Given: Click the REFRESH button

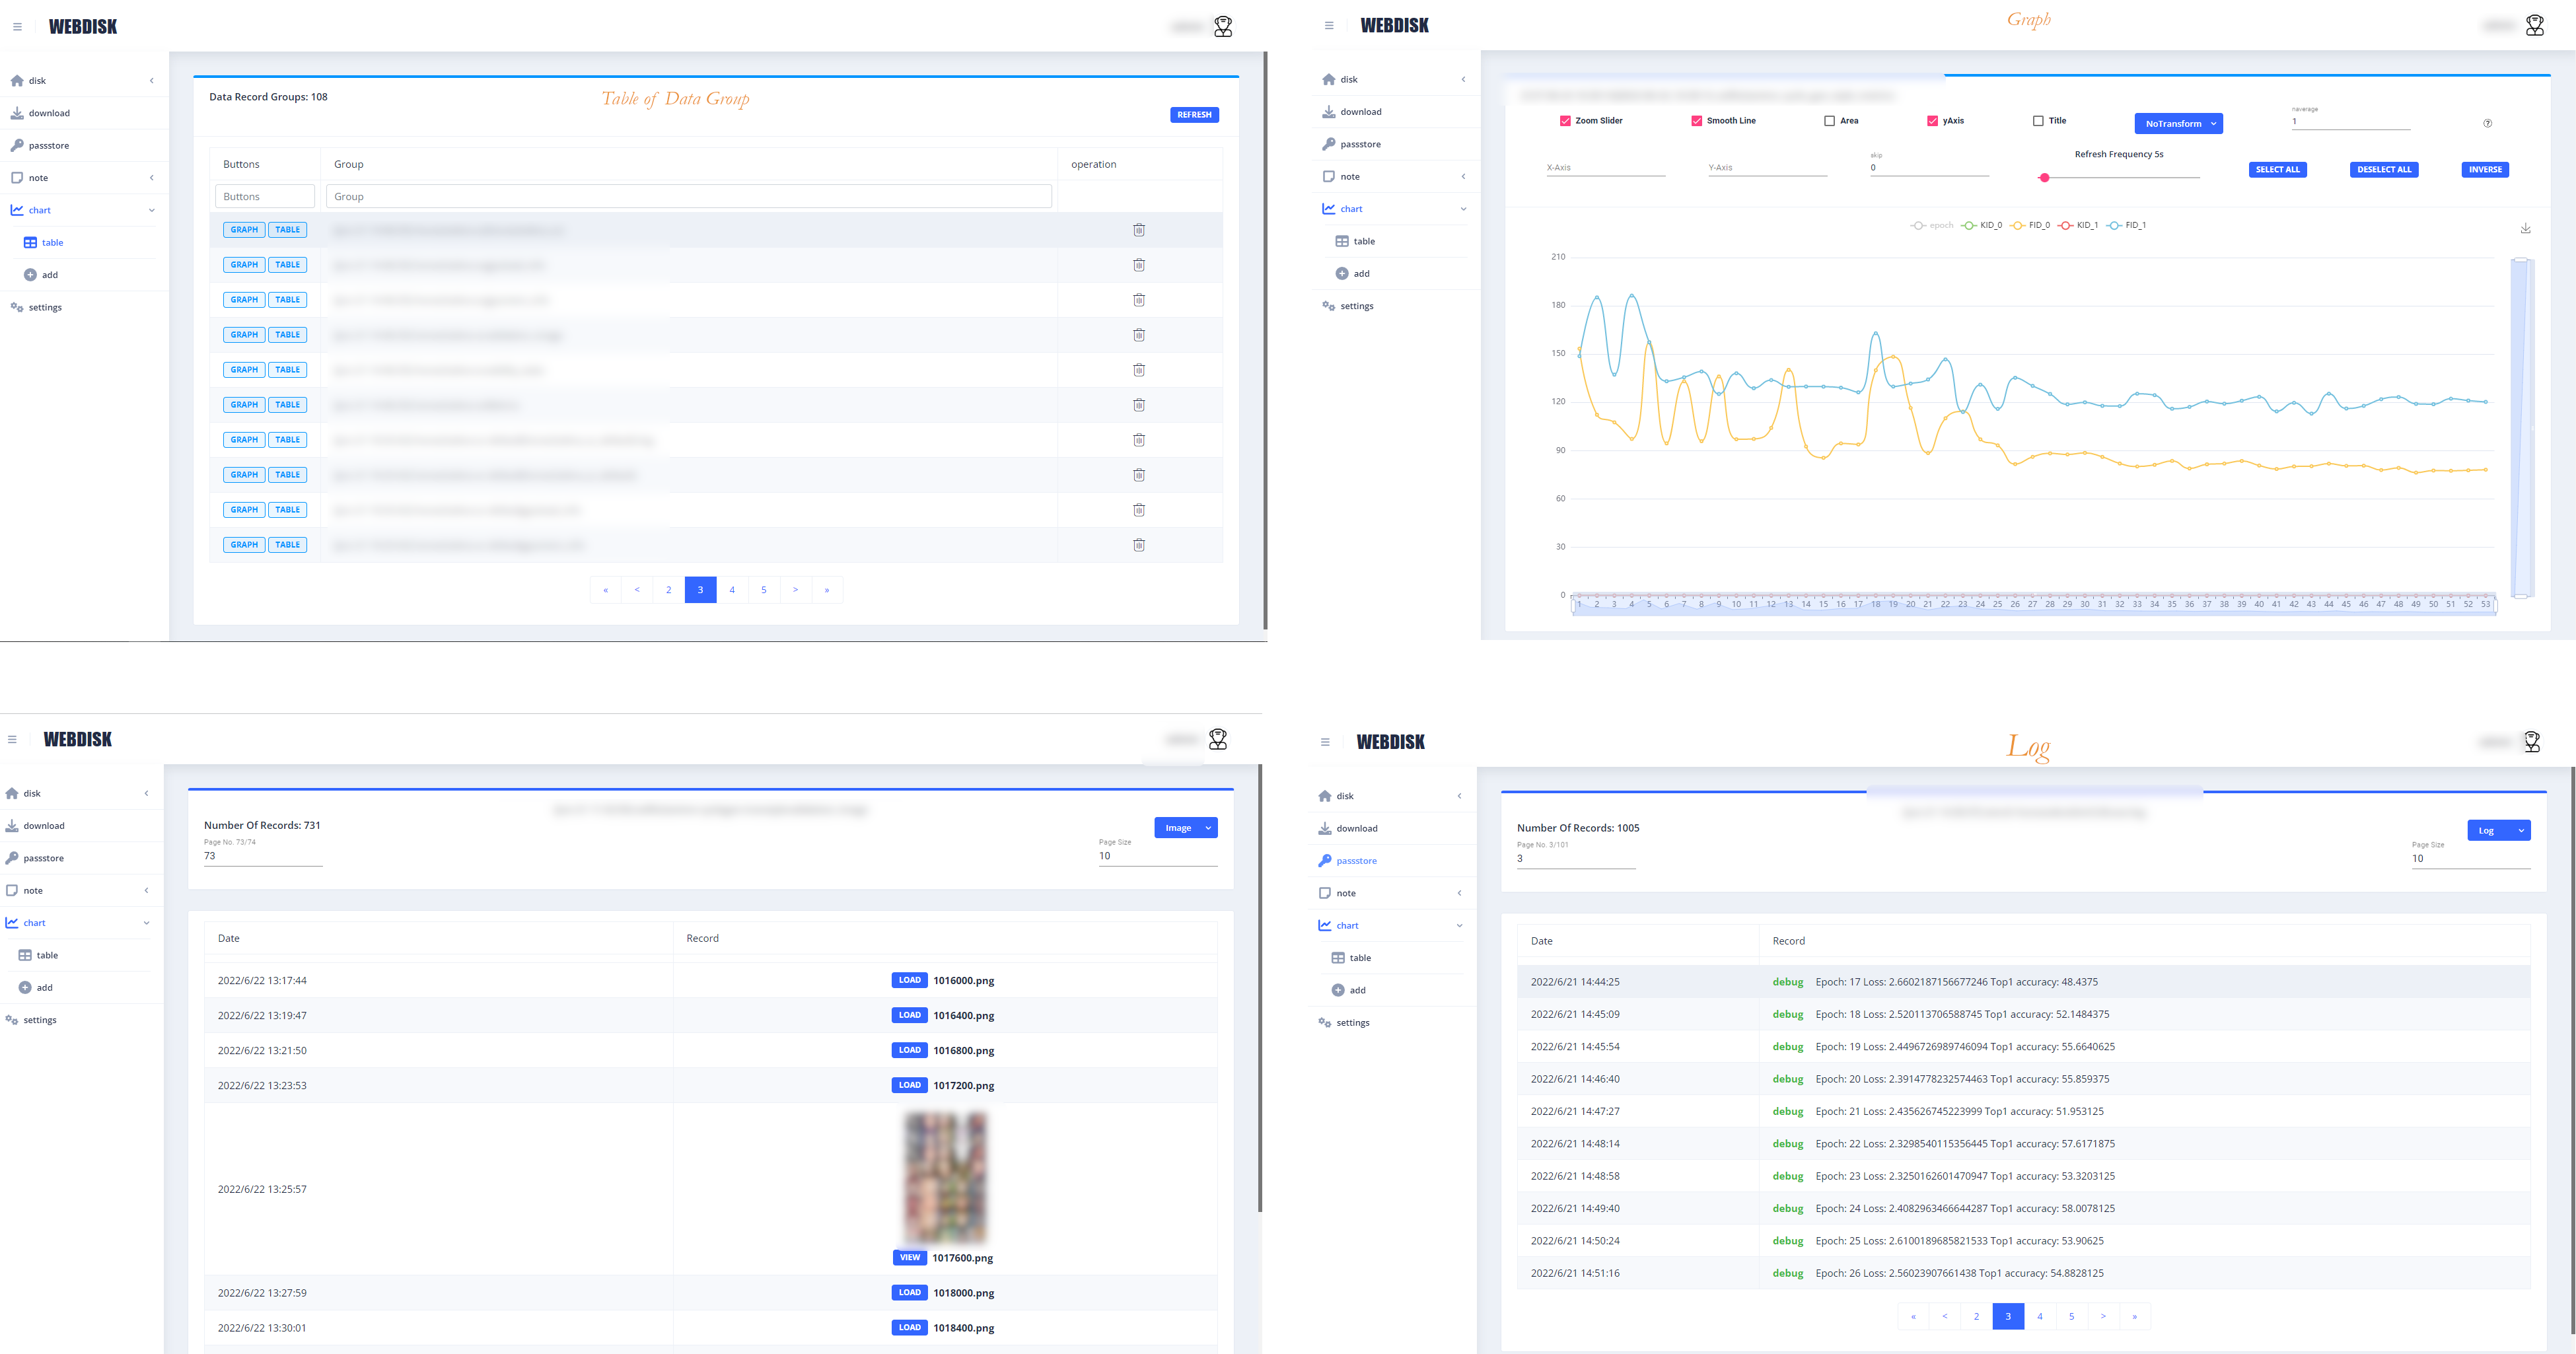Looking at the screenshot, I should click(1194, 115).
